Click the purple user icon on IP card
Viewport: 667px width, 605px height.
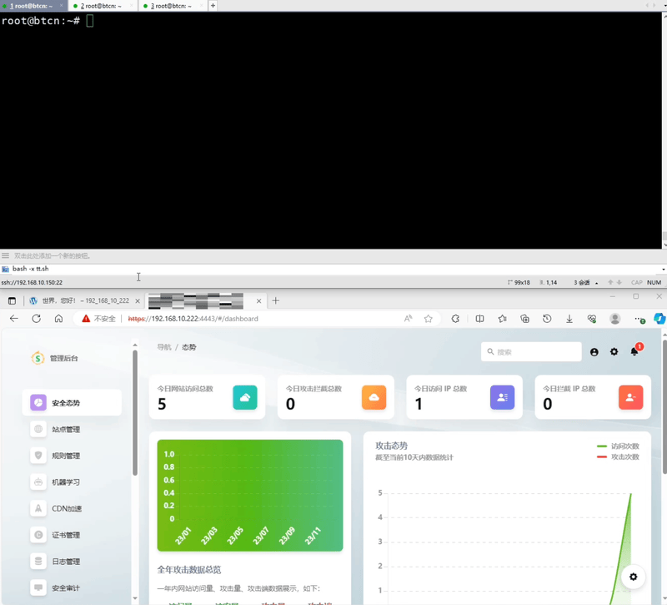coord(503,397)
